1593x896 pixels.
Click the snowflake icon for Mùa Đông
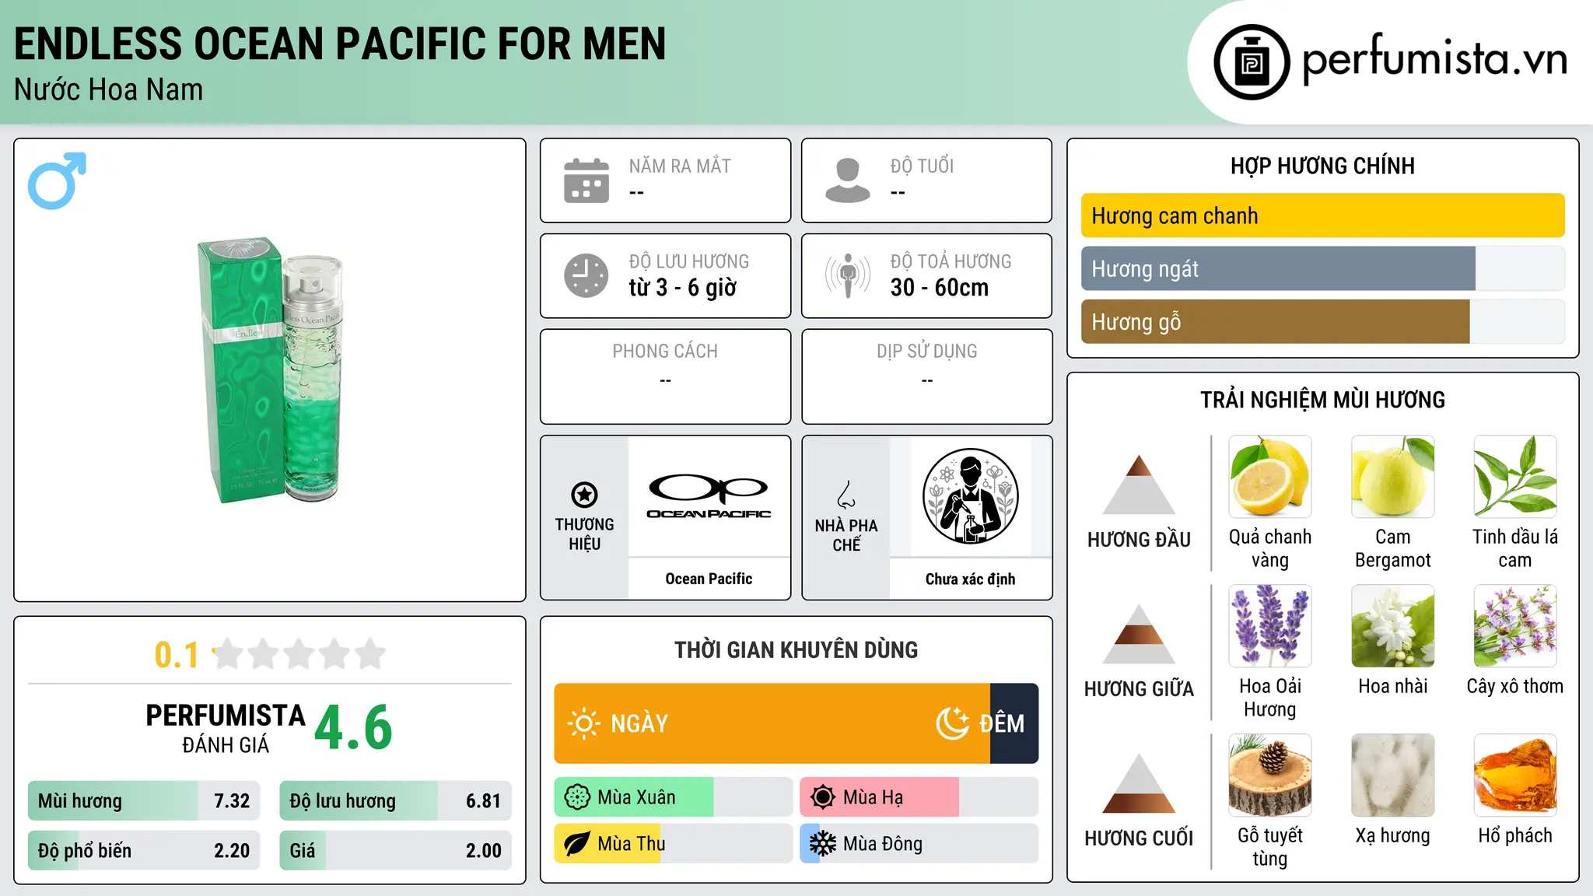coord(822,844)
